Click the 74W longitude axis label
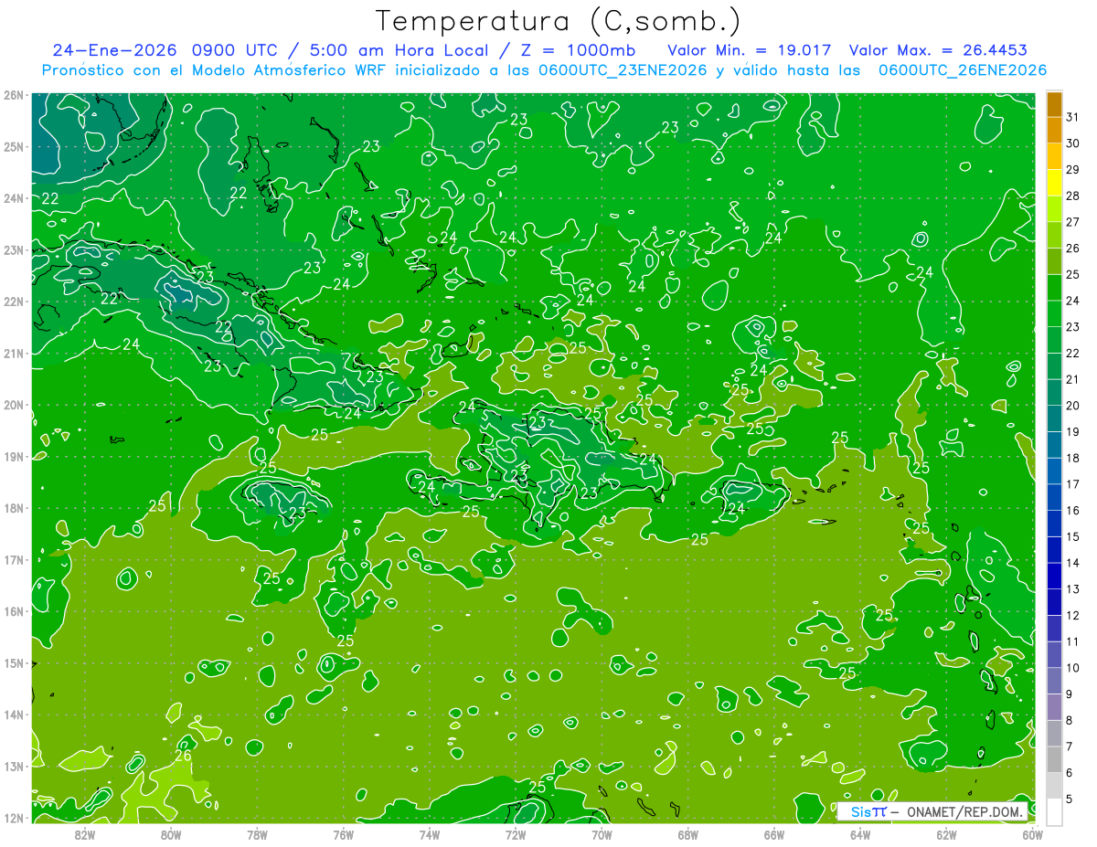The height and width of the screenshot is (847, 1097). tap(430, 834)
